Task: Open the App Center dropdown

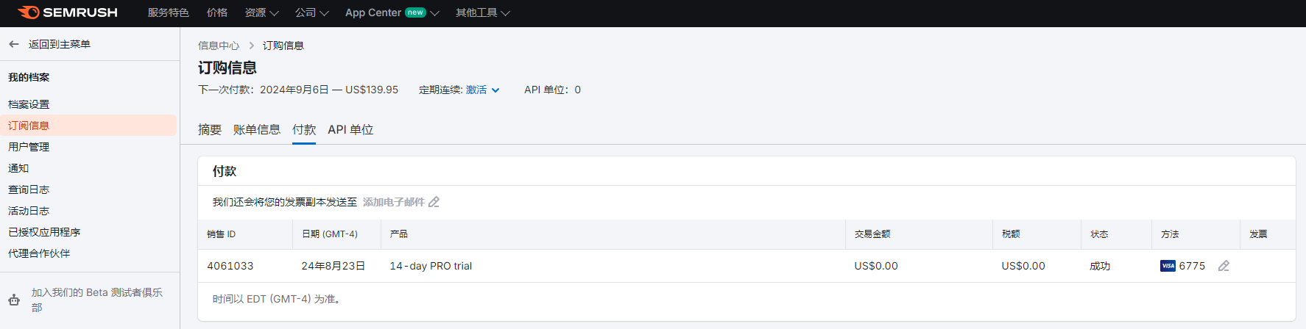Action: 392,12
